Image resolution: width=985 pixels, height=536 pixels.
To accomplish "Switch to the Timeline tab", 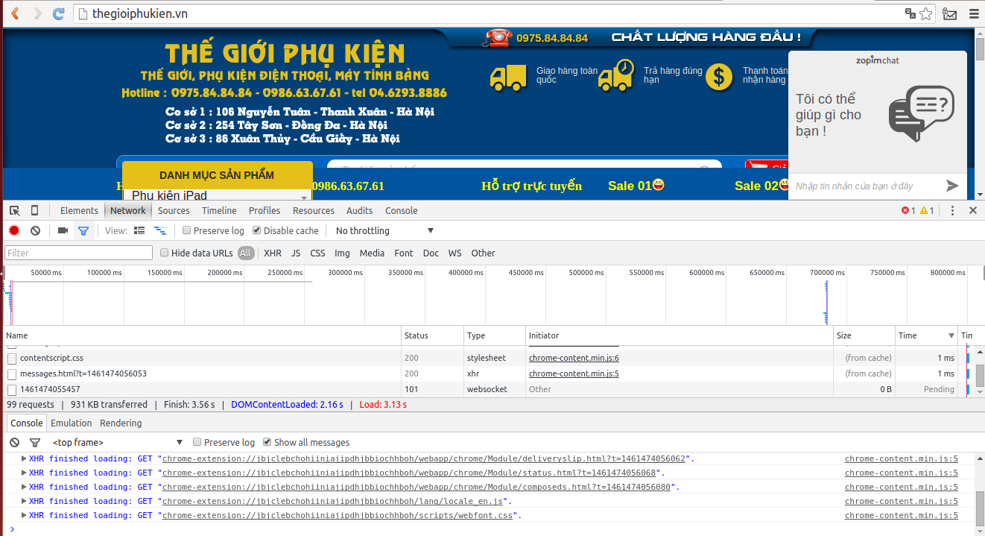I will 219,210.
